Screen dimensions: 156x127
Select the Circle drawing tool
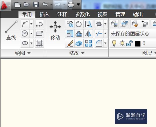[x=25, y=33]
